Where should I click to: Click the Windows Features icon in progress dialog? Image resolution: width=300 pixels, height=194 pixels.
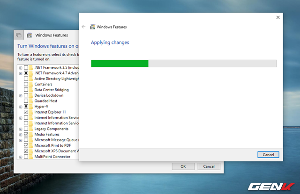[x=93, y=27]
